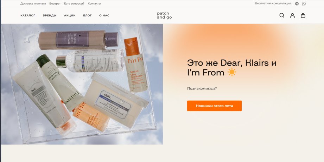
Task: Click the Познакомимся? text
Action: [202, 88]
